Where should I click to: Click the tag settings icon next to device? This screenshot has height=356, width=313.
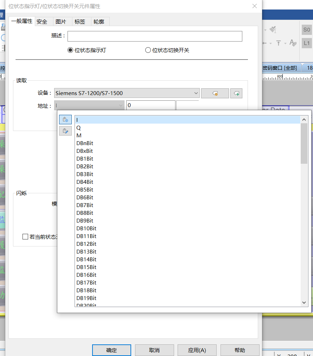click(x=215, y=93)
